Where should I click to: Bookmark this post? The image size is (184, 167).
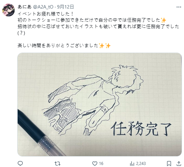tap(169, 164)
